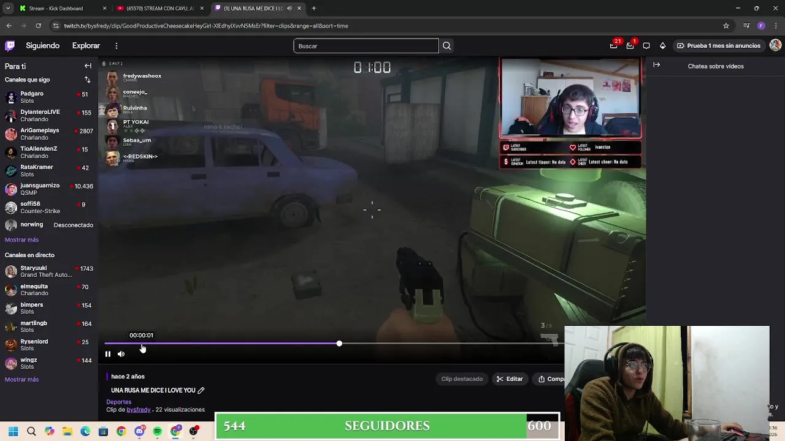This screenshot has width=785, height=441.
Task: Open RataKramer channel in sidebar
Action: point(49,170)
